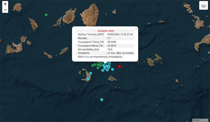Viewport: 210px width, 122px height.
Task: Select the rightmost cyan marker near red dot
Action: click(113, 69)
